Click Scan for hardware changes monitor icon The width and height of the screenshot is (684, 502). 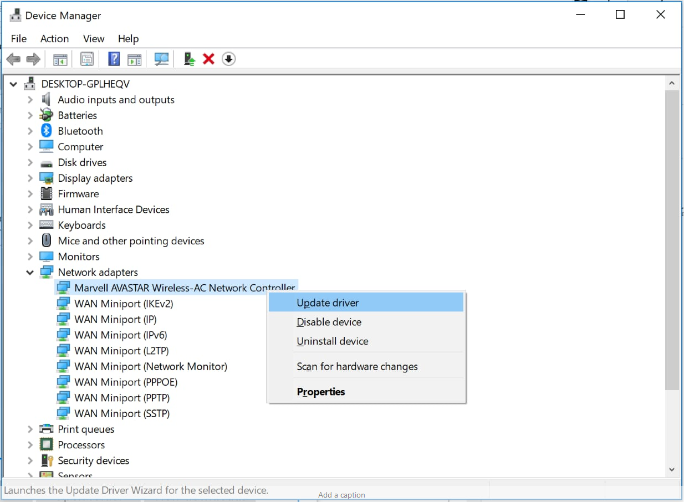coord(161,59)
